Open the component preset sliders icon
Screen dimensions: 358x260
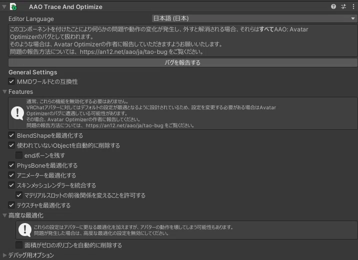pos(344,6)
